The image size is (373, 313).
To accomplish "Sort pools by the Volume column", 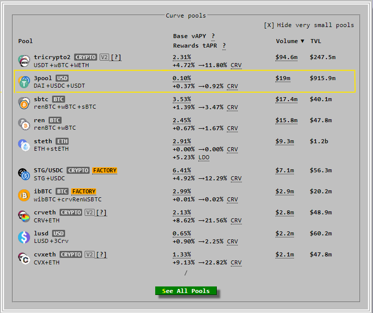I will [x=286, y=41].
